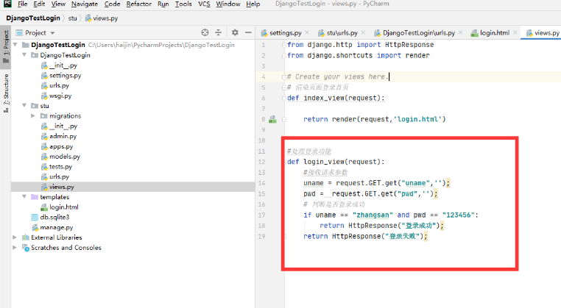Viewport: 561px width, 308px height.
Task: Select models.py in project tree
Action: [66, 157]
